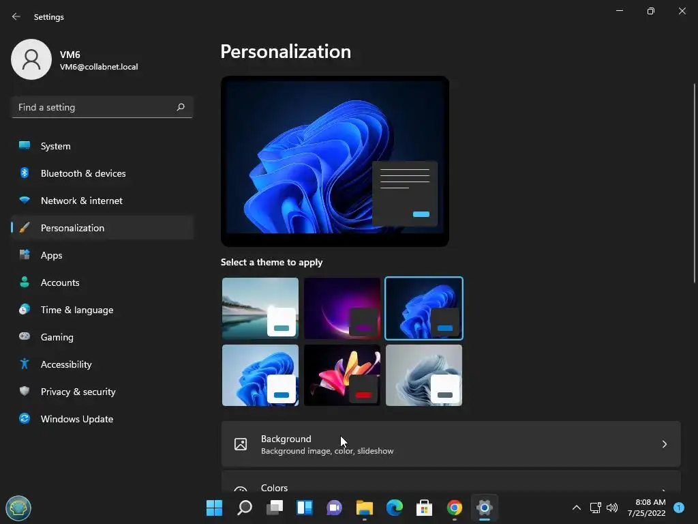Focus the Find a setting search box
The image size is (698, 524).
pyautogui.click(x=102, y=107)
